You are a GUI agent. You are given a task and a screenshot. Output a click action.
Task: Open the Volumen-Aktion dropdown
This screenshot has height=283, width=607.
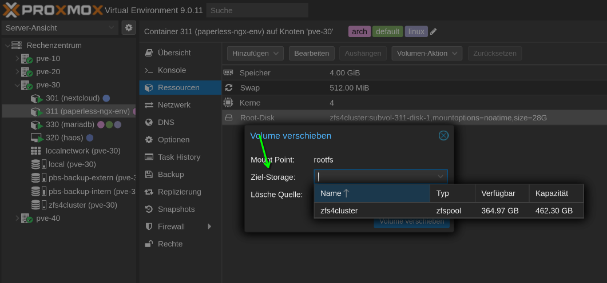[x=427, y=53]
